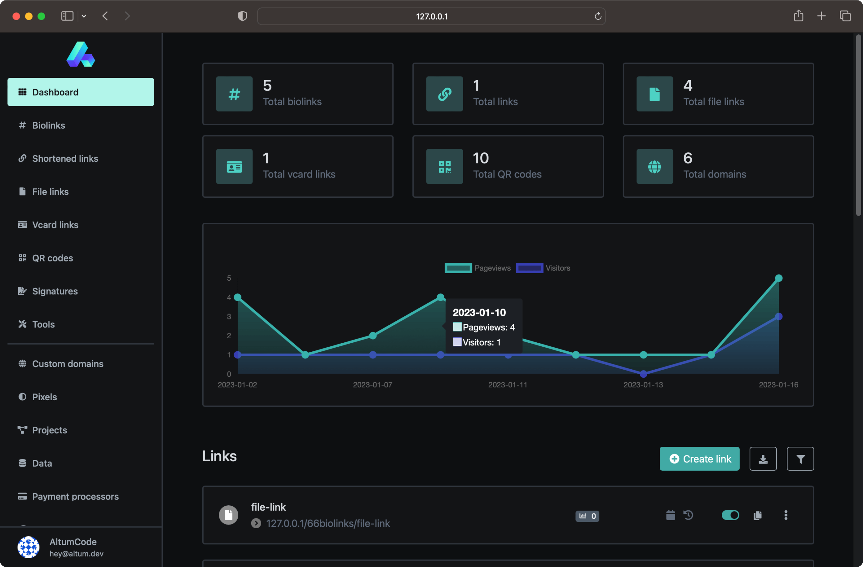The image size is (863, 567).
Task: Click the copy icon on file-link row
Action: [758, 514]
